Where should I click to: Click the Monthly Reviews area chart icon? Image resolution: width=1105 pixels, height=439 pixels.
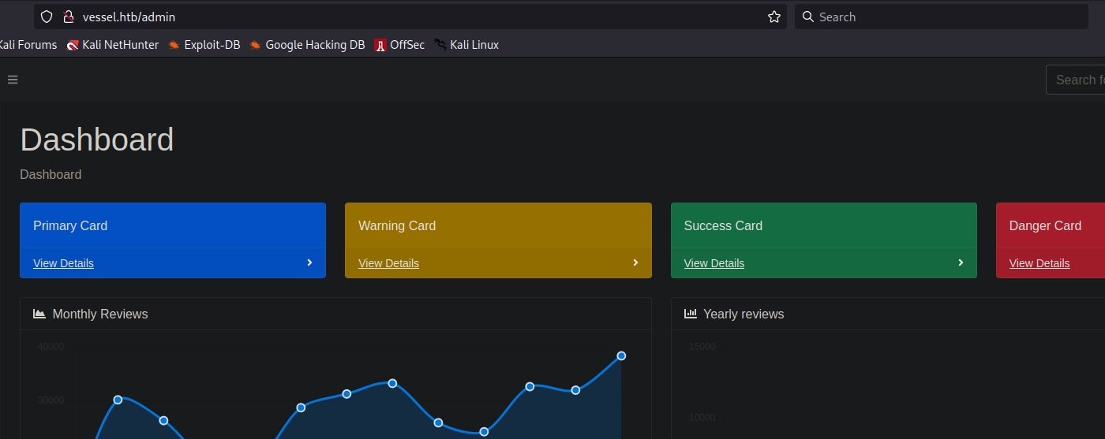pos(39,314)
